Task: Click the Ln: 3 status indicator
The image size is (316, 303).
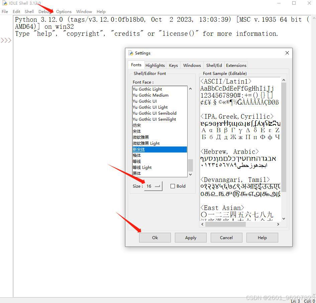Action: point(296,301)
